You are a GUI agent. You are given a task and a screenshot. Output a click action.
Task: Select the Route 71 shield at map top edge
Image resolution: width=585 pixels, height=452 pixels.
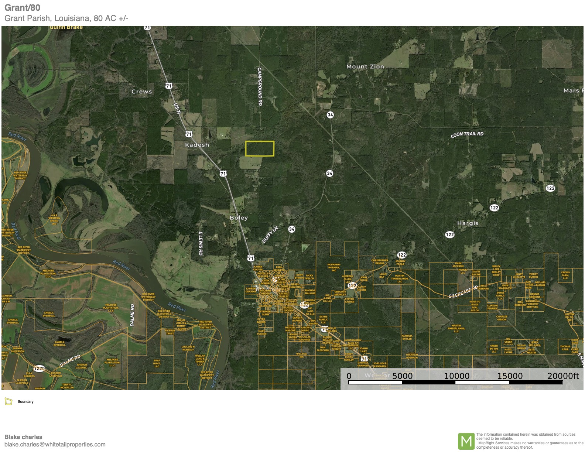pos(147,28)
